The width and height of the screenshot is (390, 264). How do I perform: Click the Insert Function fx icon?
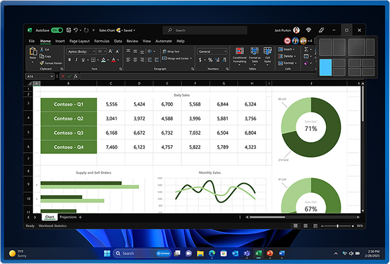pyautogui.click(x=75, y=76)
